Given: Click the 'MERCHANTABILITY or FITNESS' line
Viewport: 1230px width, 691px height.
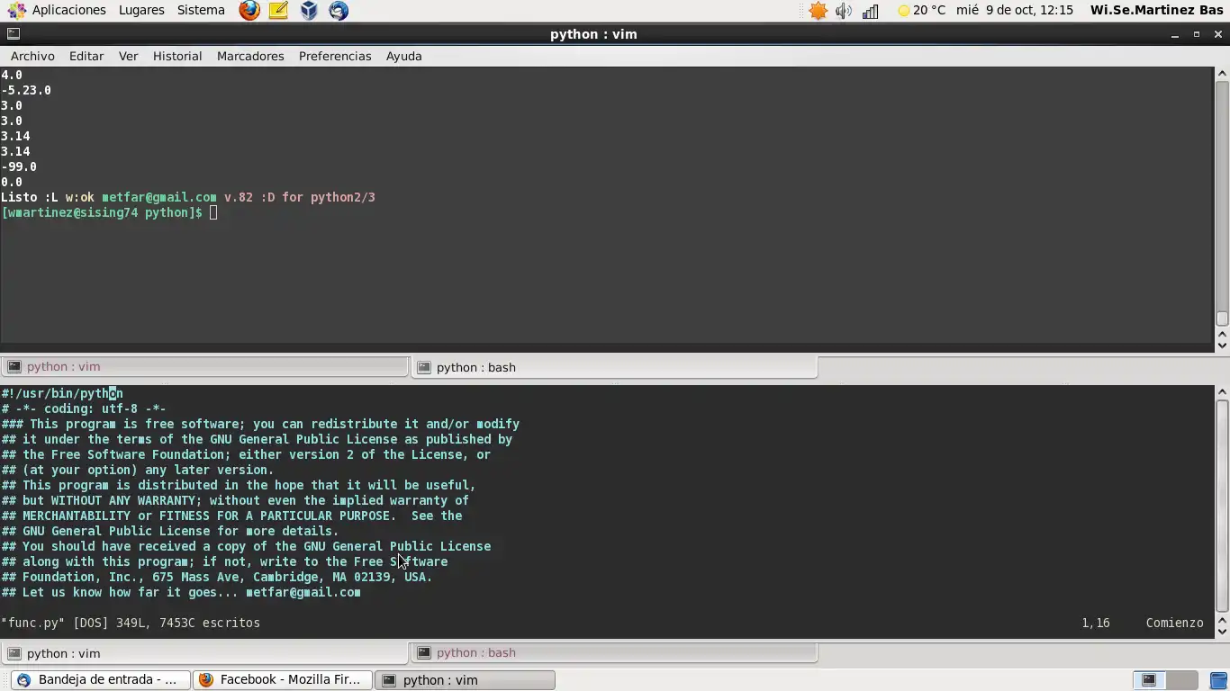Looking at the screenshot, I should 231,516.
